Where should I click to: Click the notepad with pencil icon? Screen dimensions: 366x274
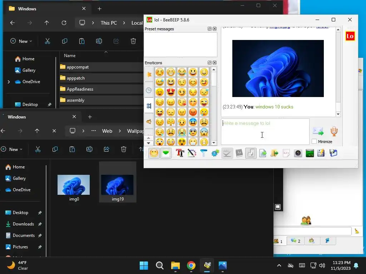tap(321, 153)
